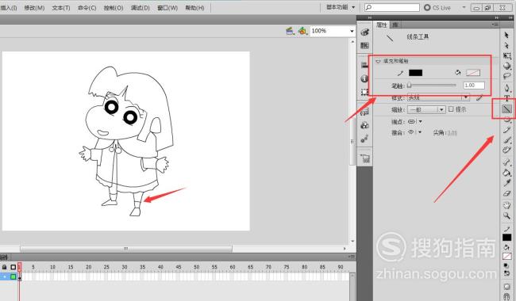Click the black stroke color swatch in properties
This screenshot has height=301, width=516.
pos(415,73)
